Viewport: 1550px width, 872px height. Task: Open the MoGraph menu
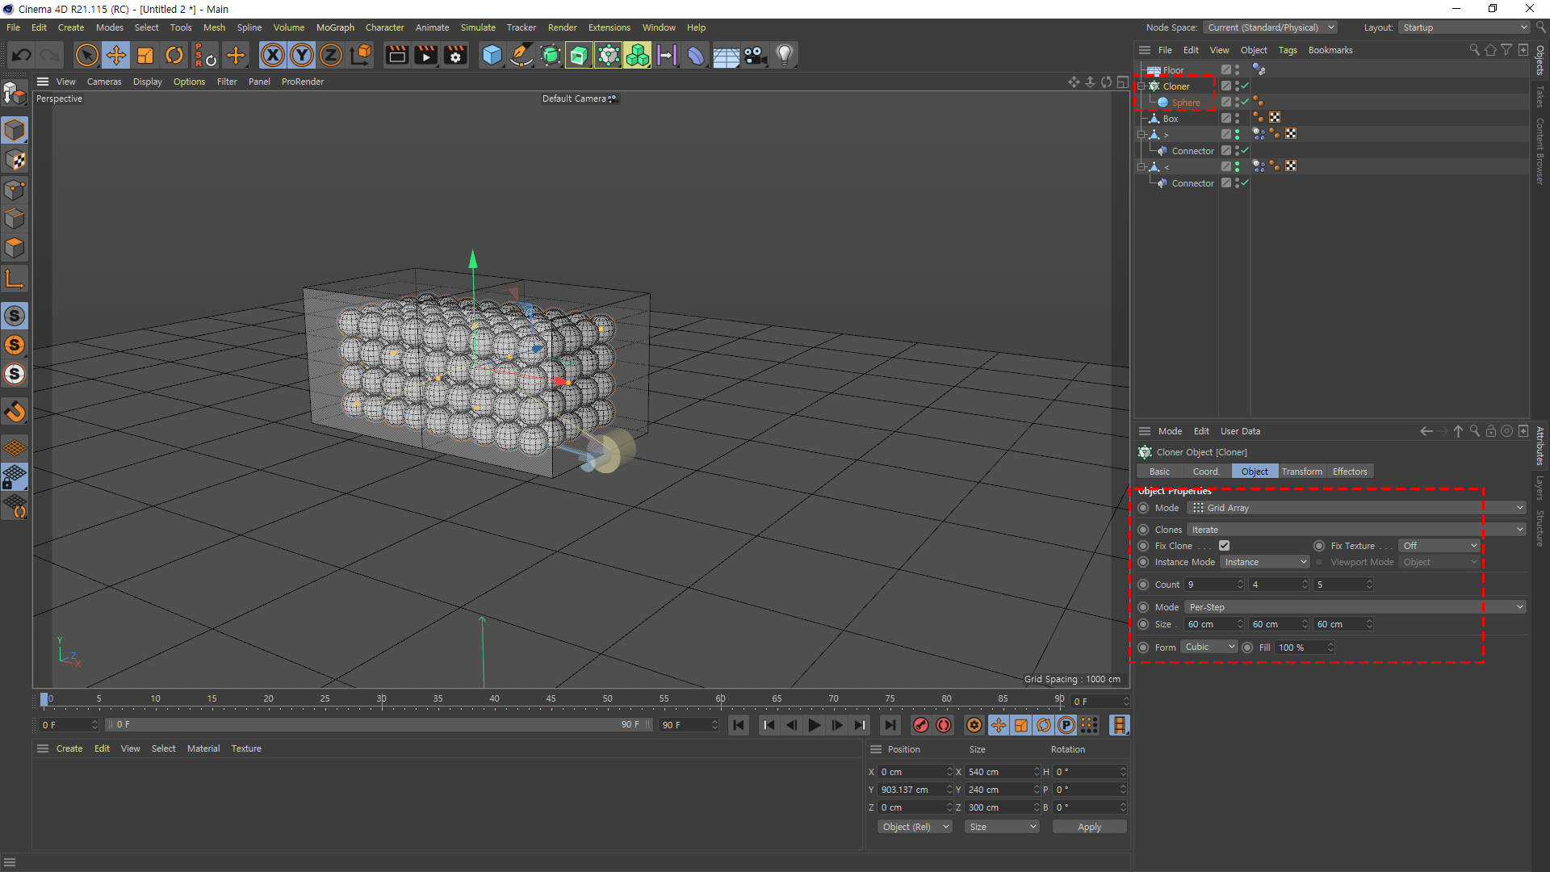(335, 27)
